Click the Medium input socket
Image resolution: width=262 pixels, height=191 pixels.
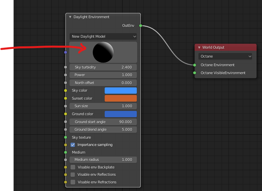pyautogui.click(x=66, y=152)
